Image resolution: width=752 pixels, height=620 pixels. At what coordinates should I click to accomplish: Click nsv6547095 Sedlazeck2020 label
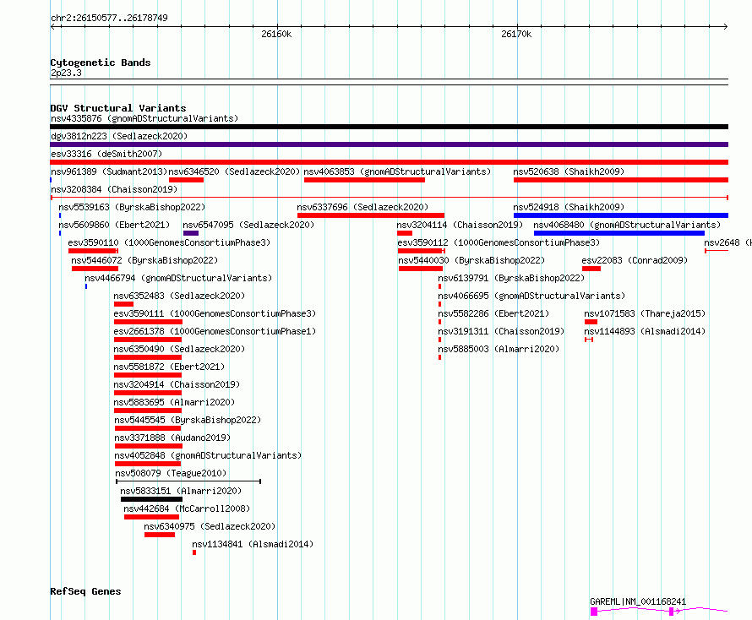coord(248,225)
